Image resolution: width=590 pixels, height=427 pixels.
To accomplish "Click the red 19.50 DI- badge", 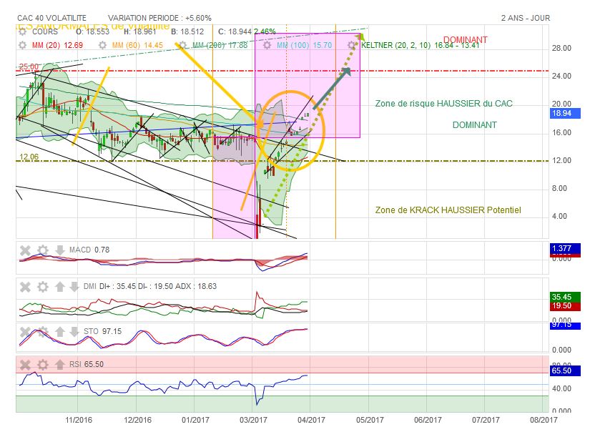I will coord(565,306).
